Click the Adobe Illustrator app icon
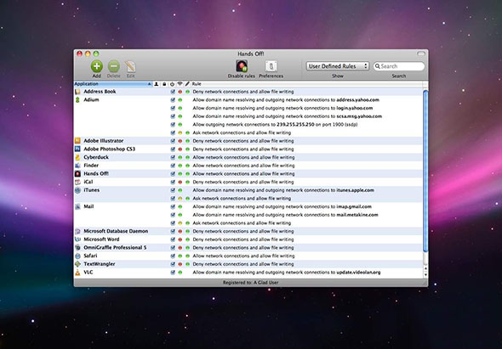Viewport: 502px width, 349px height. (x=77, y=141)
